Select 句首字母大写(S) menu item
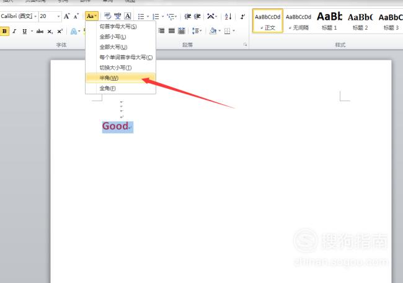Screen dimensions: 403x283 [120, 27]
